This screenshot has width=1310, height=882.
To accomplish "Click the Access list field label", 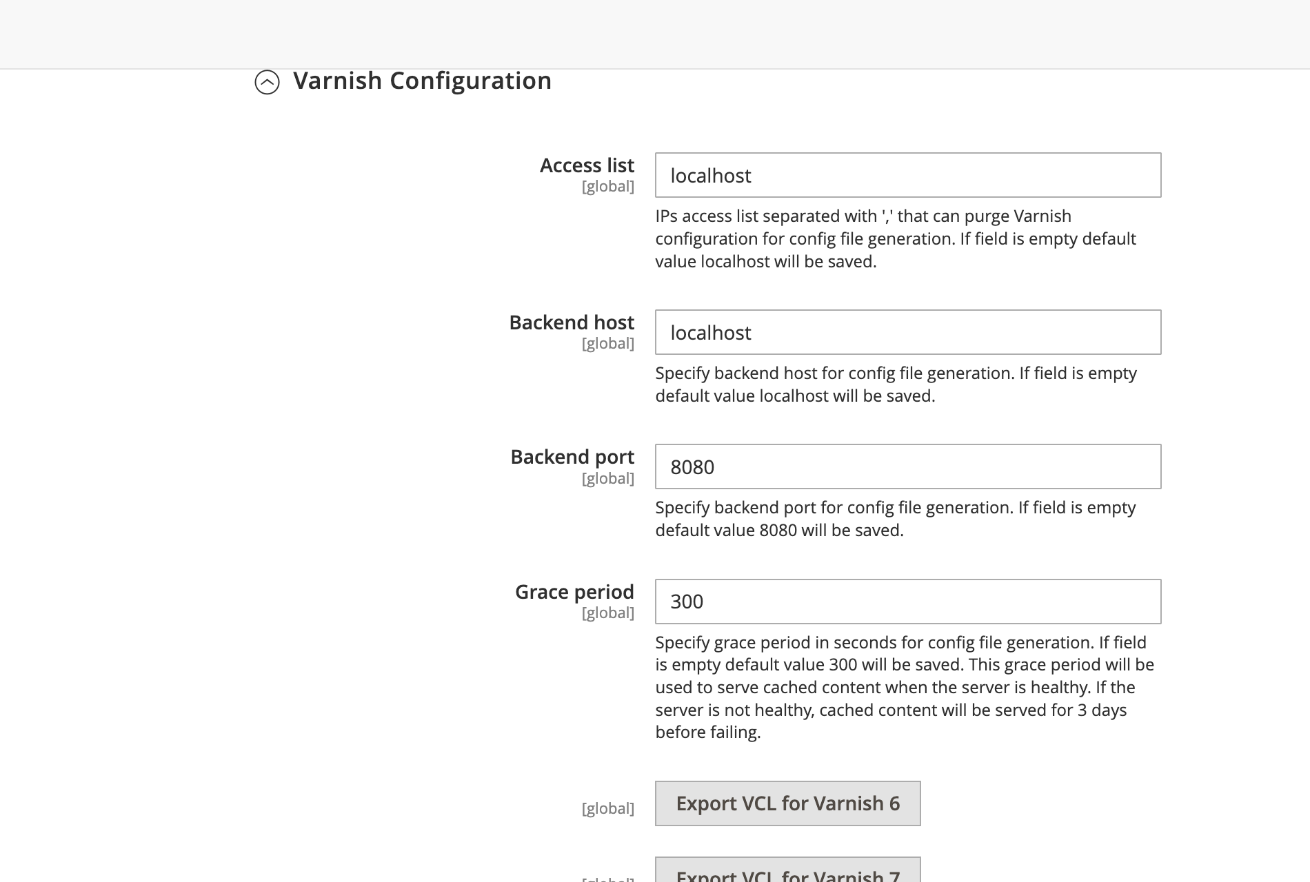I will [587, 165].
